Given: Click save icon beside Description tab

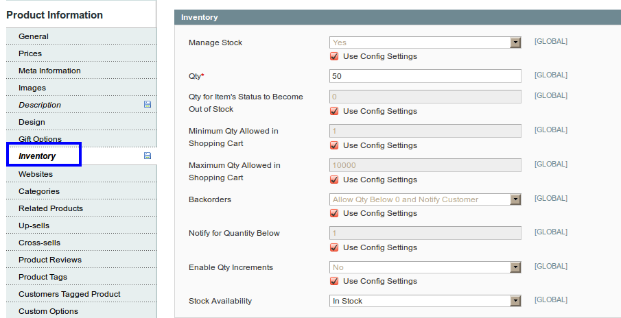Looking at the screenshot, I should coord(148,104).
